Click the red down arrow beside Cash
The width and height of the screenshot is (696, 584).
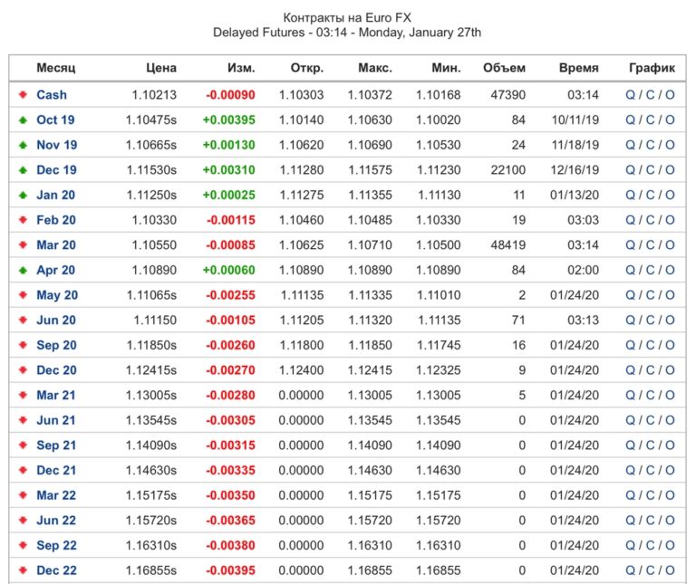(x=23, y=94)
